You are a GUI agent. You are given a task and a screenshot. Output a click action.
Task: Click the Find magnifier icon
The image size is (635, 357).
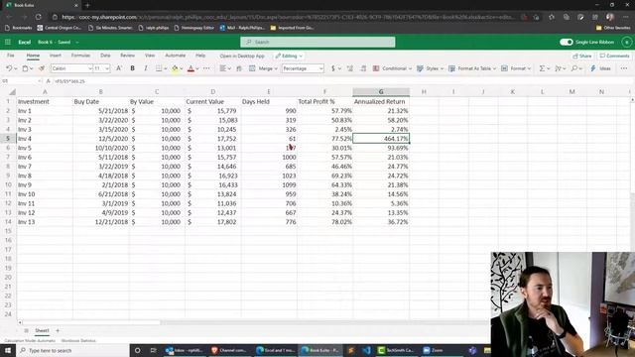(x=574, y=68)
